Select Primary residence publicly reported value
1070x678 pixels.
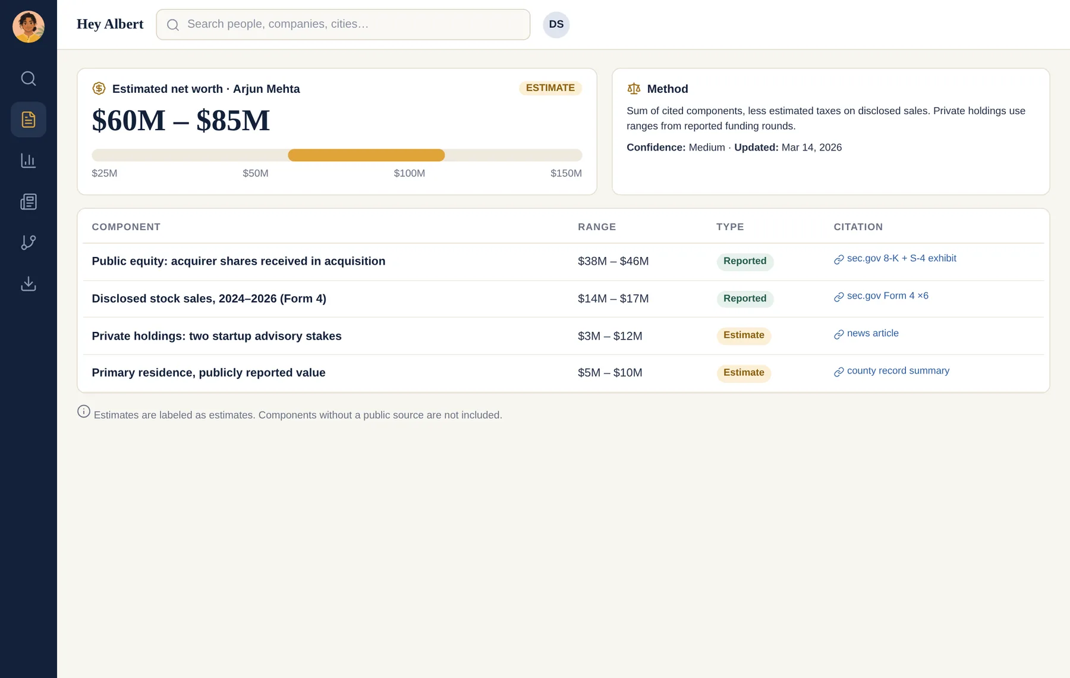pos(209,373)
